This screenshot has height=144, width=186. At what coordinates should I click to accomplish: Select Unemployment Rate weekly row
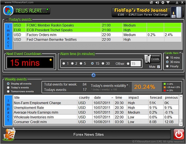(x=96, y=108)
